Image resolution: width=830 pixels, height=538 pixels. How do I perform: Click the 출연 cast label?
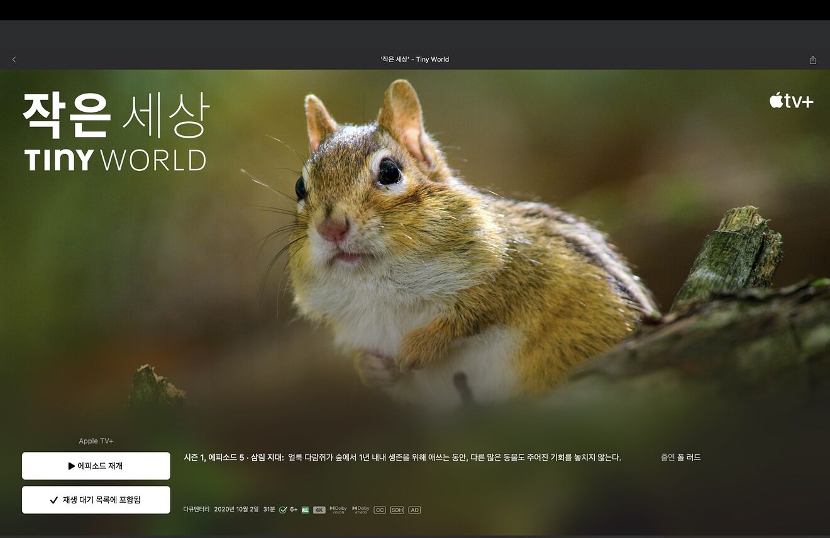[x=667, y=458]
